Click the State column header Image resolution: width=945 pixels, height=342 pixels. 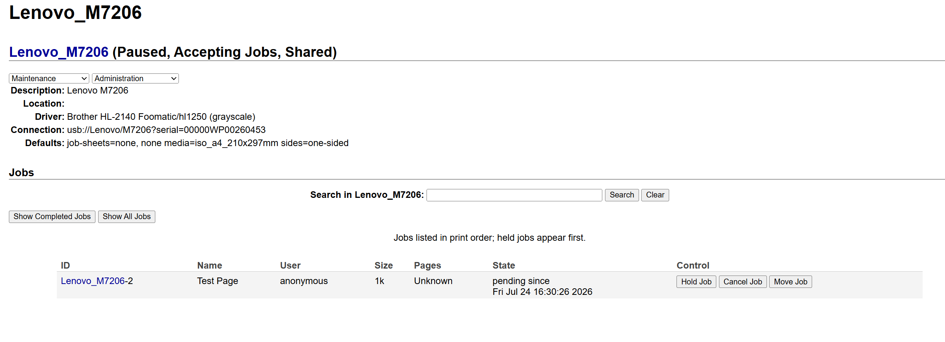click(504, 265)
